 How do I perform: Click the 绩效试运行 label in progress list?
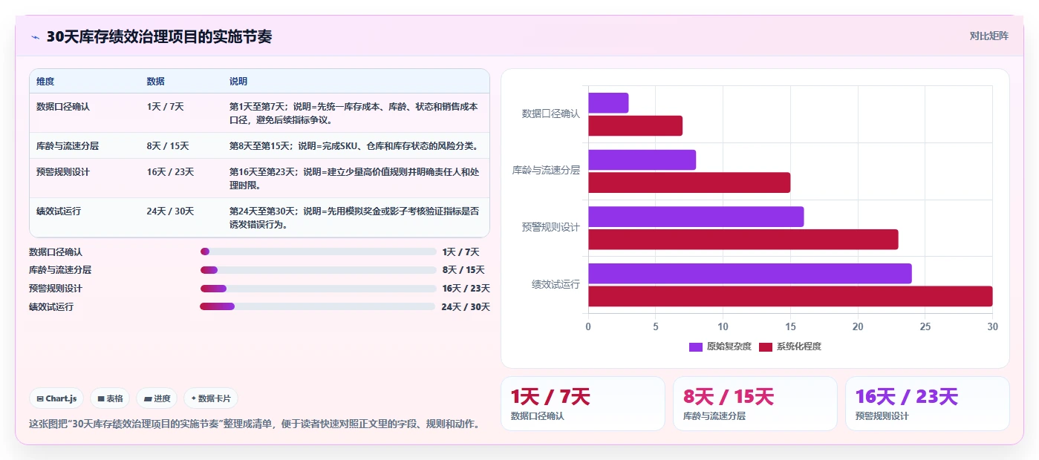tap(51, 307)
